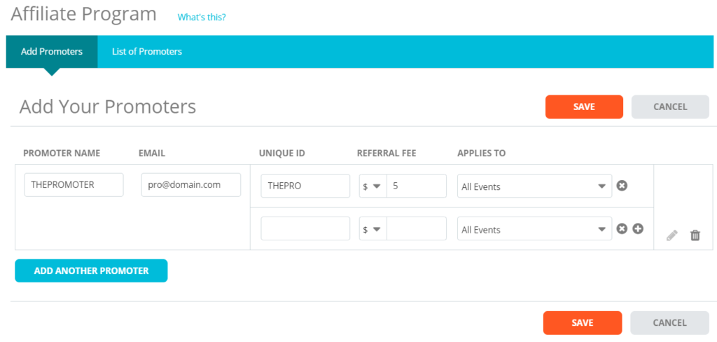Click the top SAVE button

pyautogui.click(x=584, y=107)
